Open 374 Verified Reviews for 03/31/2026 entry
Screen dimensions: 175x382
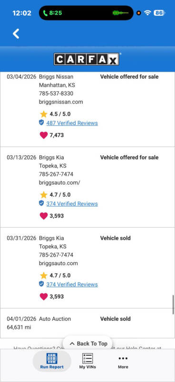72,284
